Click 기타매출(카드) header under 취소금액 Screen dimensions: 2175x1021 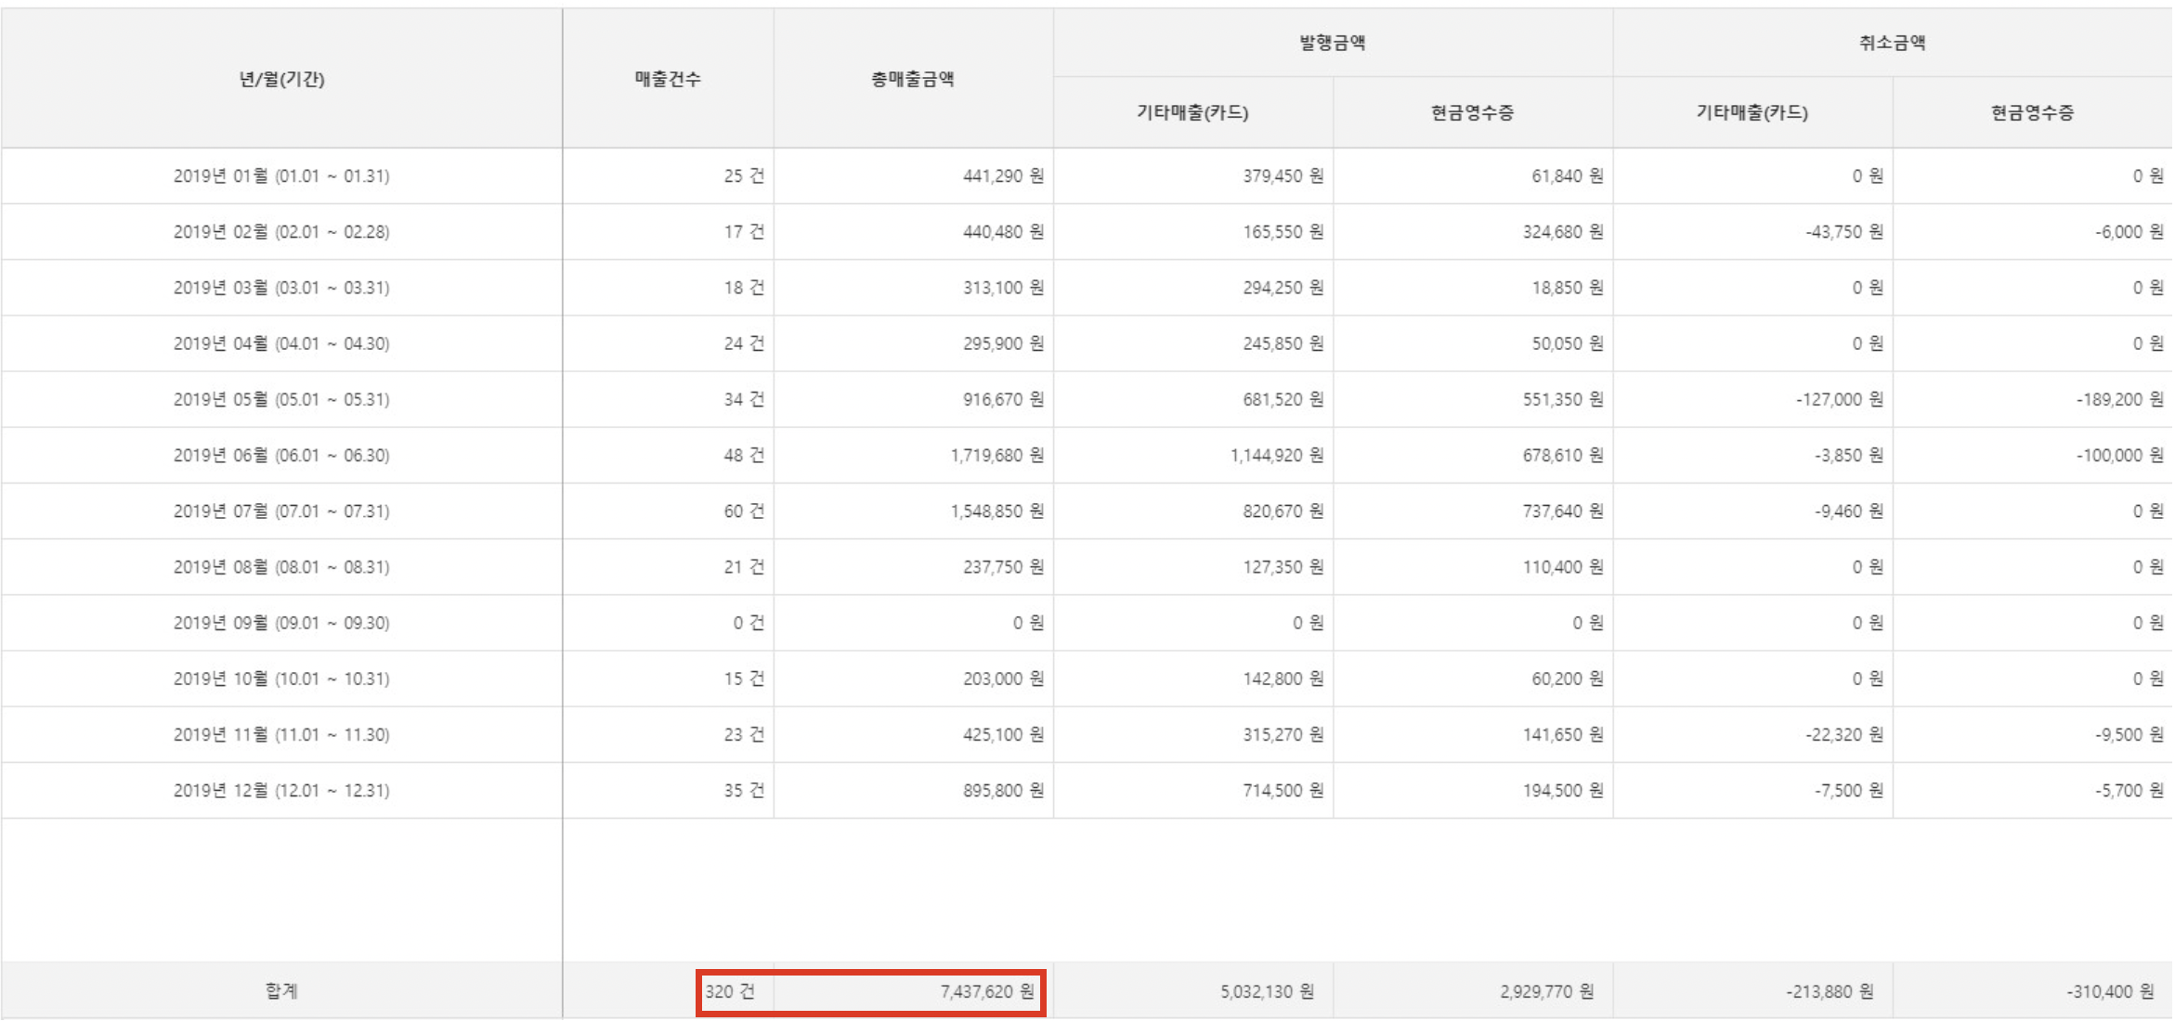[x=1752, y=112]
